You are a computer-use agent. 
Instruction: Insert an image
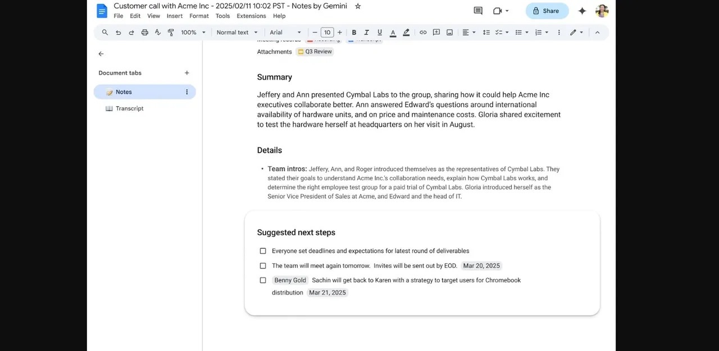click(x=449, y=33)
